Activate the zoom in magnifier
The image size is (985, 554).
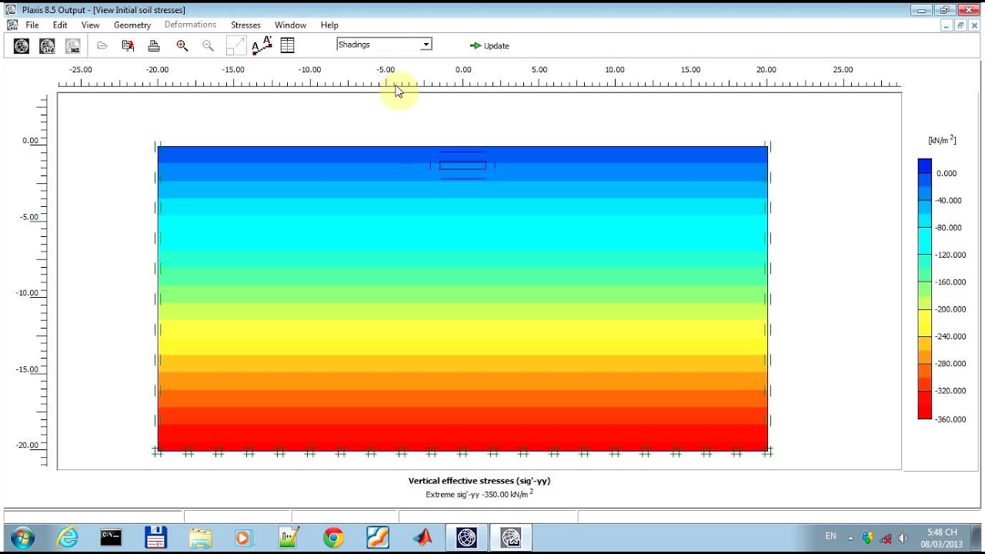click(x=182, y=46)
